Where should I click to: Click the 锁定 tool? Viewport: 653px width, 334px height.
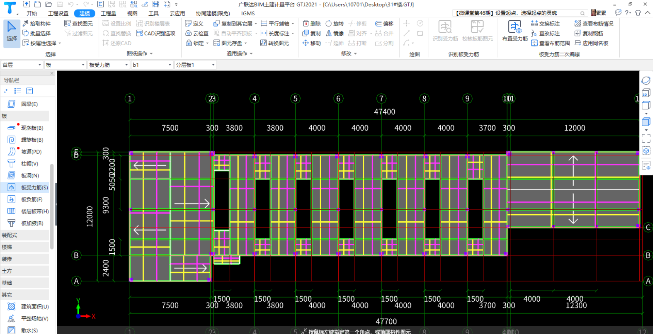tap(197, 43)
